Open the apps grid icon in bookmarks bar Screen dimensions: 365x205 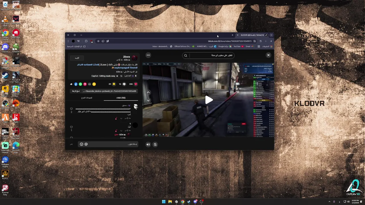pos(271,46)
